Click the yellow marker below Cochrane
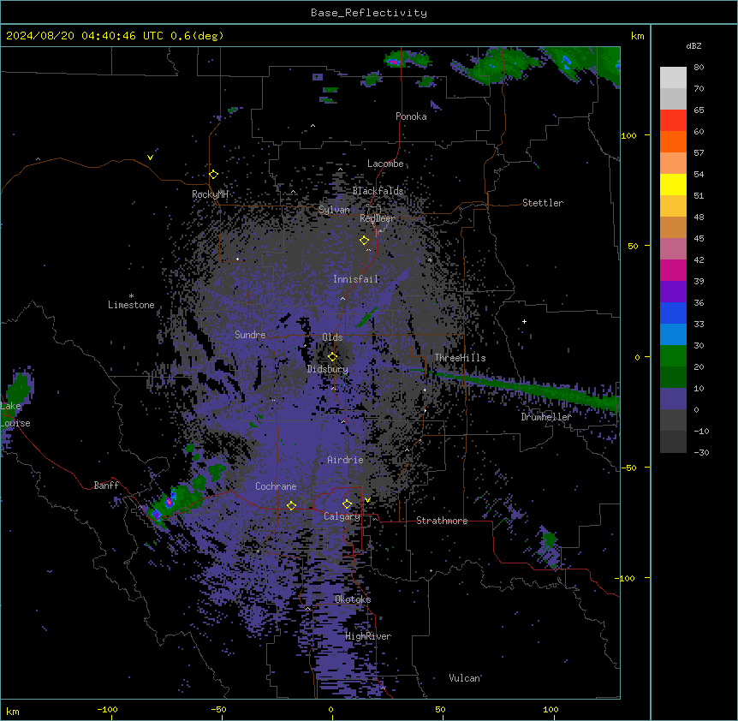This screenshot has height=721, width=738. (291, 506)
